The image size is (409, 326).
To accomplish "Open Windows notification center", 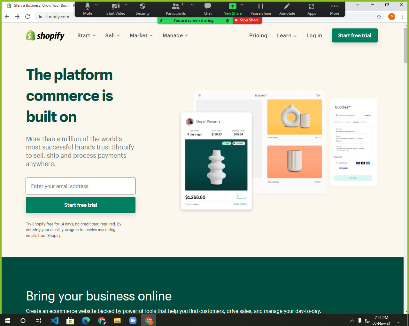I will click(398, 320).
